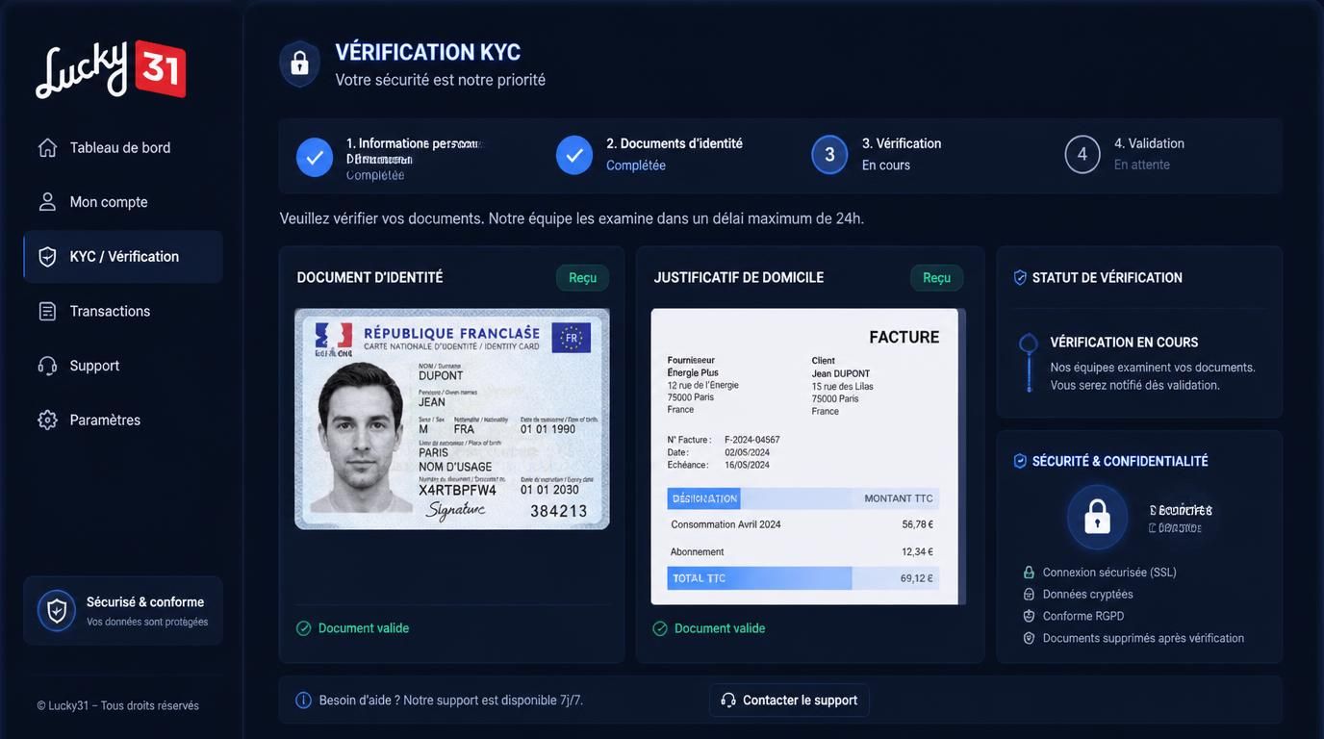Click the info icon beside Besoin d'aide
This screenshot has height=739, width=1324.
click(x=303, y=701)
